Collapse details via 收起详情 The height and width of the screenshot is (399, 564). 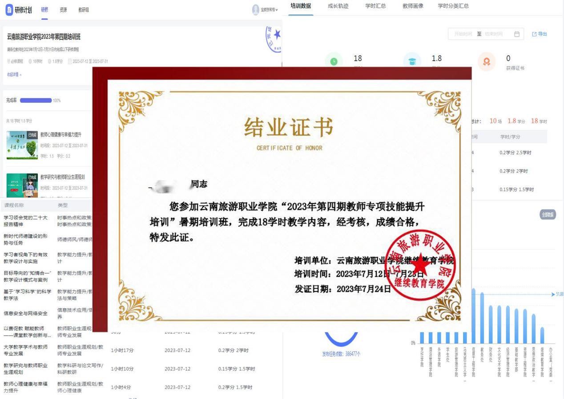pos(14,75)
